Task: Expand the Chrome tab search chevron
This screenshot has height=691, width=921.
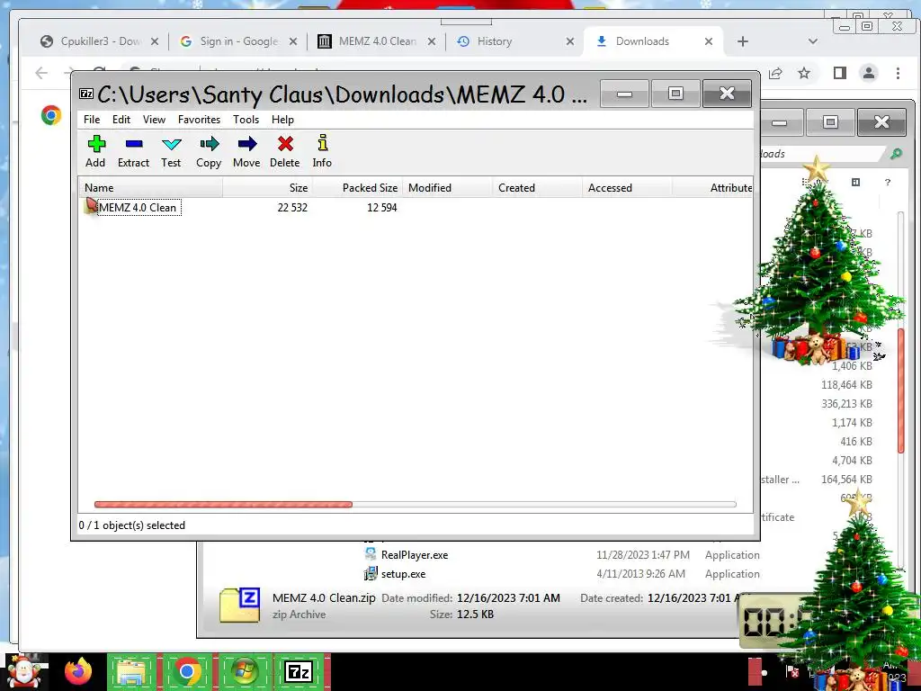Action: click(x=813, y=41)
